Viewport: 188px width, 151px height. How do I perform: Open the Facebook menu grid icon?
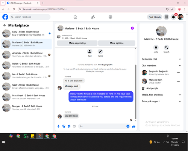pos(166,17)
